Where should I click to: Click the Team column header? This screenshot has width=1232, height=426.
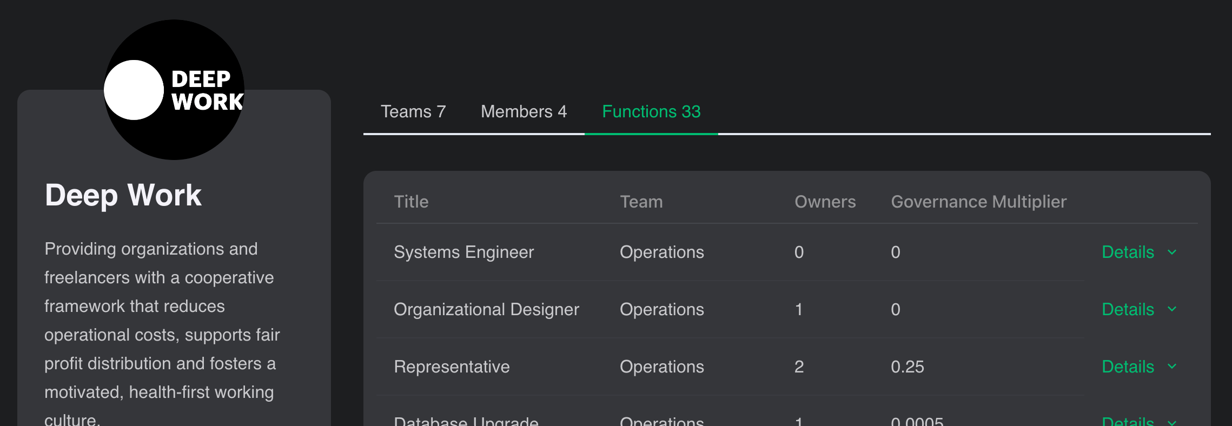[641, 202]
